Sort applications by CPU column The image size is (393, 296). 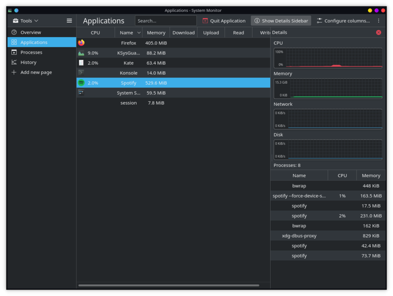click(x=96, y=33)
